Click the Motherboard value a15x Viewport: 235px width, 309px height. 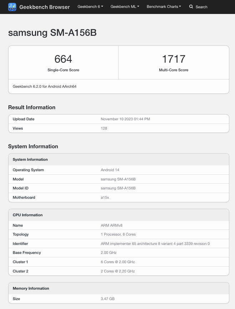pos(105,197)
